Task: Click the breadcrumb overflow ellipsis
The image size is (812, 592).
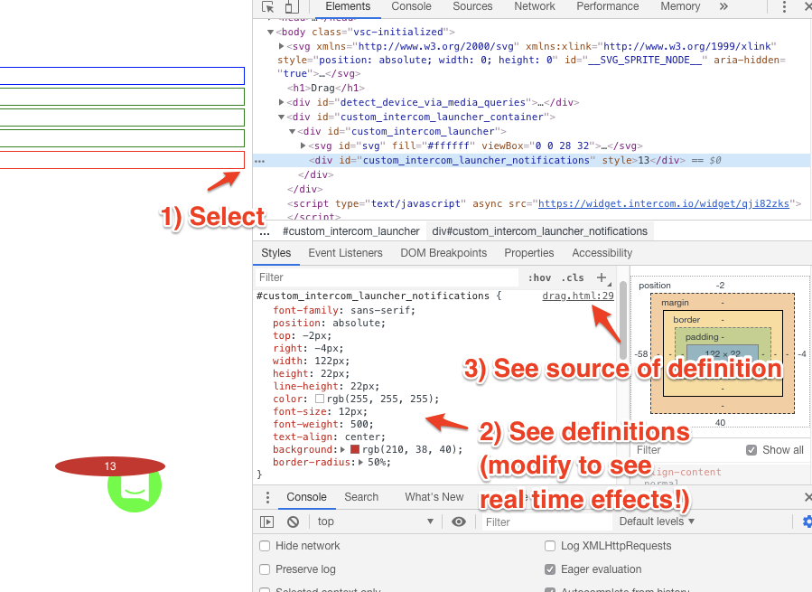Action: 265,232
